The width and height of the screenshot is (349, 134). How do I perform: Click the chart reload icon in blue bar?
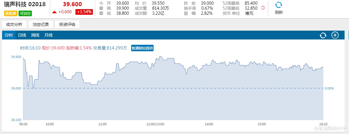tap(323, 35)
